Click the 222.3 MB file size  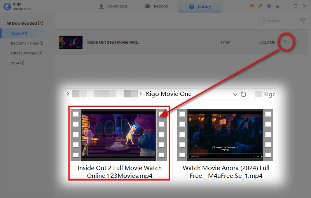coord(267,42)
